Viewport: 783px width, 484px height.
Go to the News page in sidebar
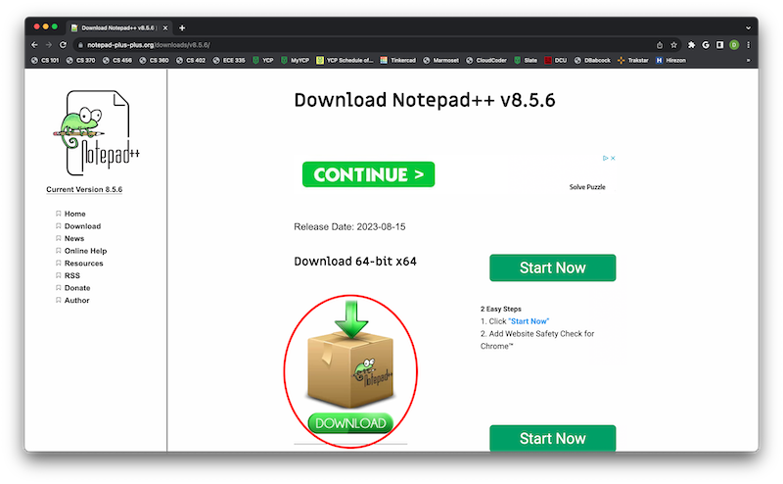74,238
